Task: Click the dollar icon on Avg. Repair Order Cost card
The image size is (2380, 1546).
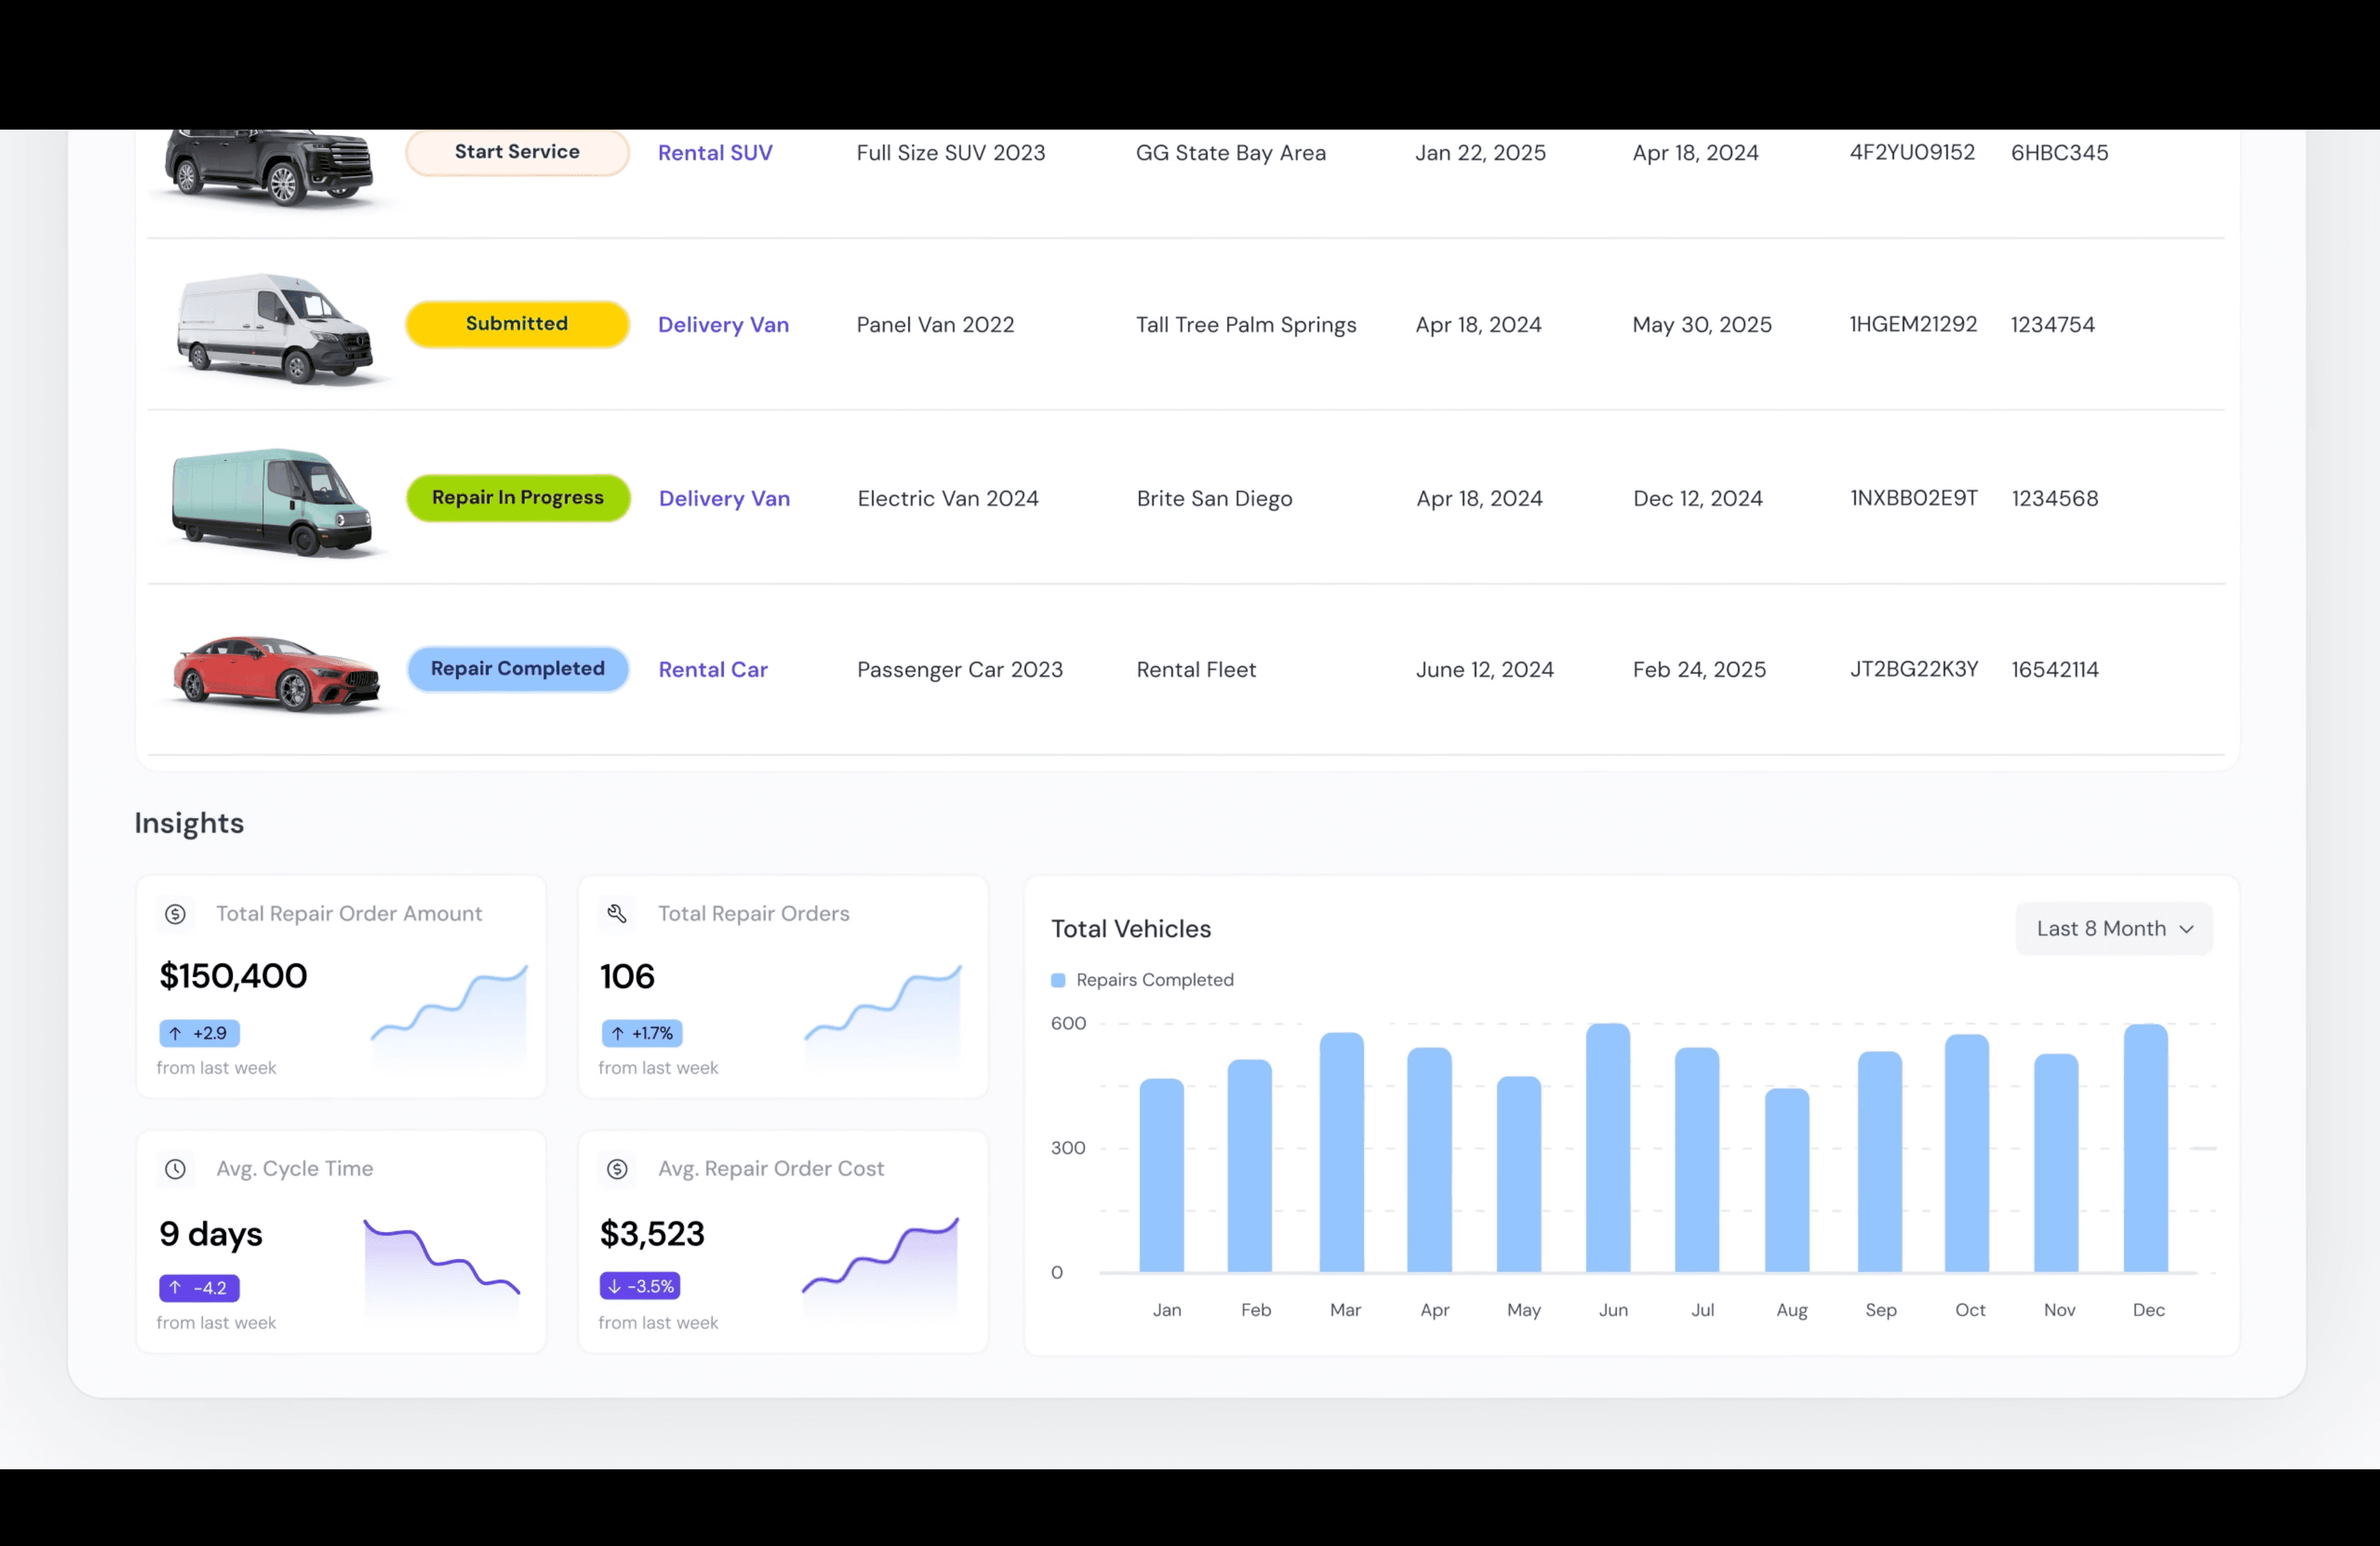Action: (x=617, y=1168)
